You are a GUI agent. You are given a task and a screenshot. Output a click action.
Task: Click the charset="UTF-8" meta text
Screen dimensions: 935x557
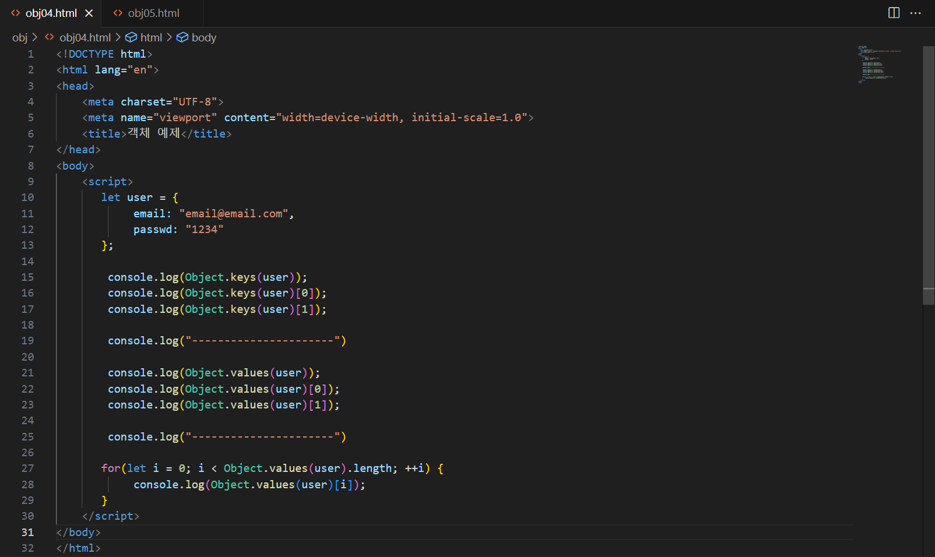pyautogui.click(x=169, y=102)
